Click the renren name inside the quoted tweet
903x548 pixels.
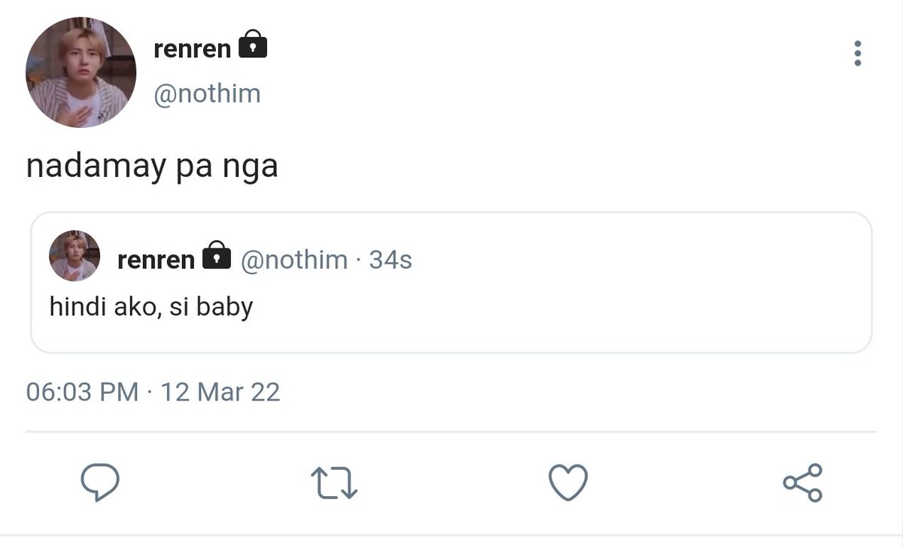[156, 260]
